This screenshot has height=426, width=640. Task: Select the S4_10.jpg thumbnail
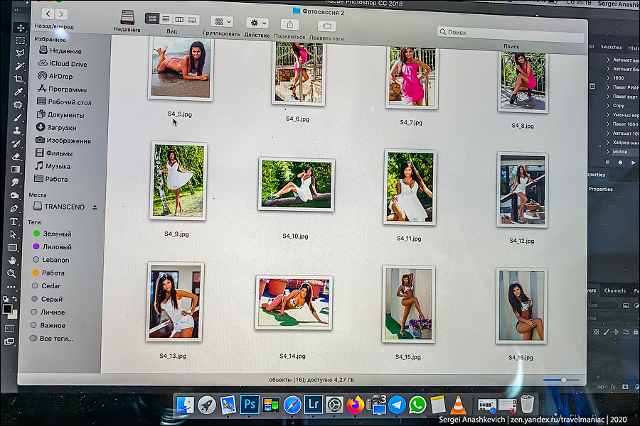point(297,185)
